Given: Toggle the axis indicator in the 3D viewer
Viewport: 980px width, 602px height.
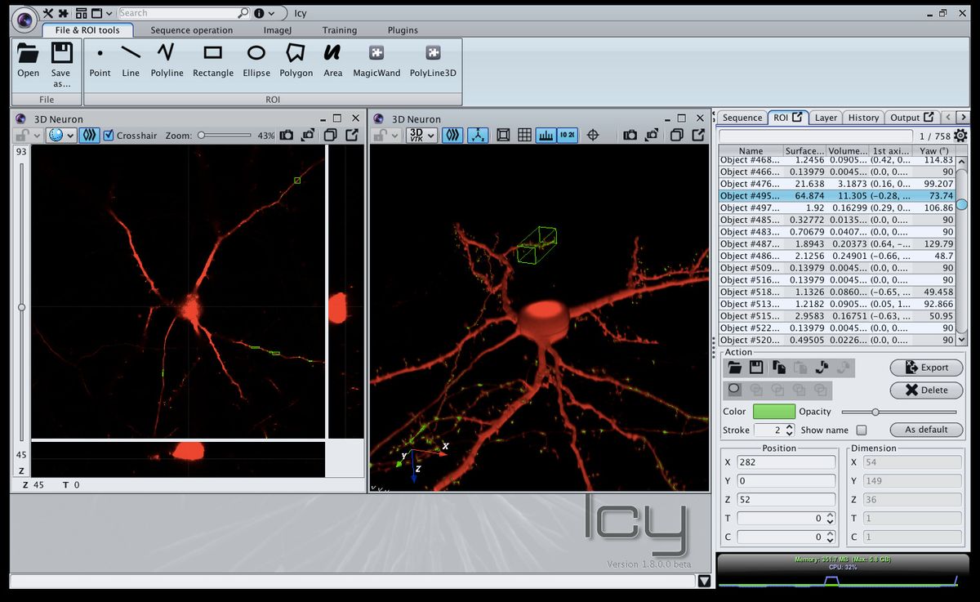Looking at the screenshot, I should pyautogui.click(x=479, y=136).
